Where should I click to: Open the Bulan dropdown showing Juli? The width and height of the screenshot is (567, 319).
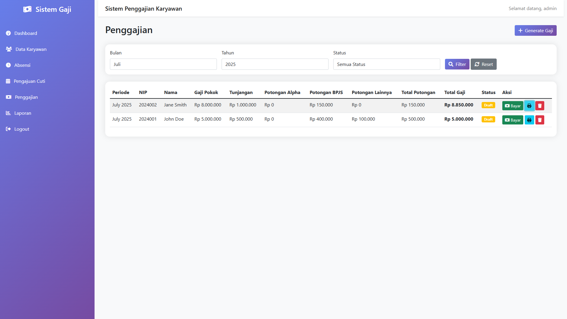point(163,64)
